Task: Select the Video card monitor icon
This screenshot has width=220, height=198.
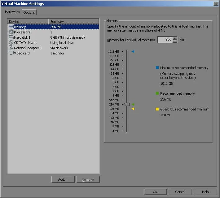Action: (11, 53)
